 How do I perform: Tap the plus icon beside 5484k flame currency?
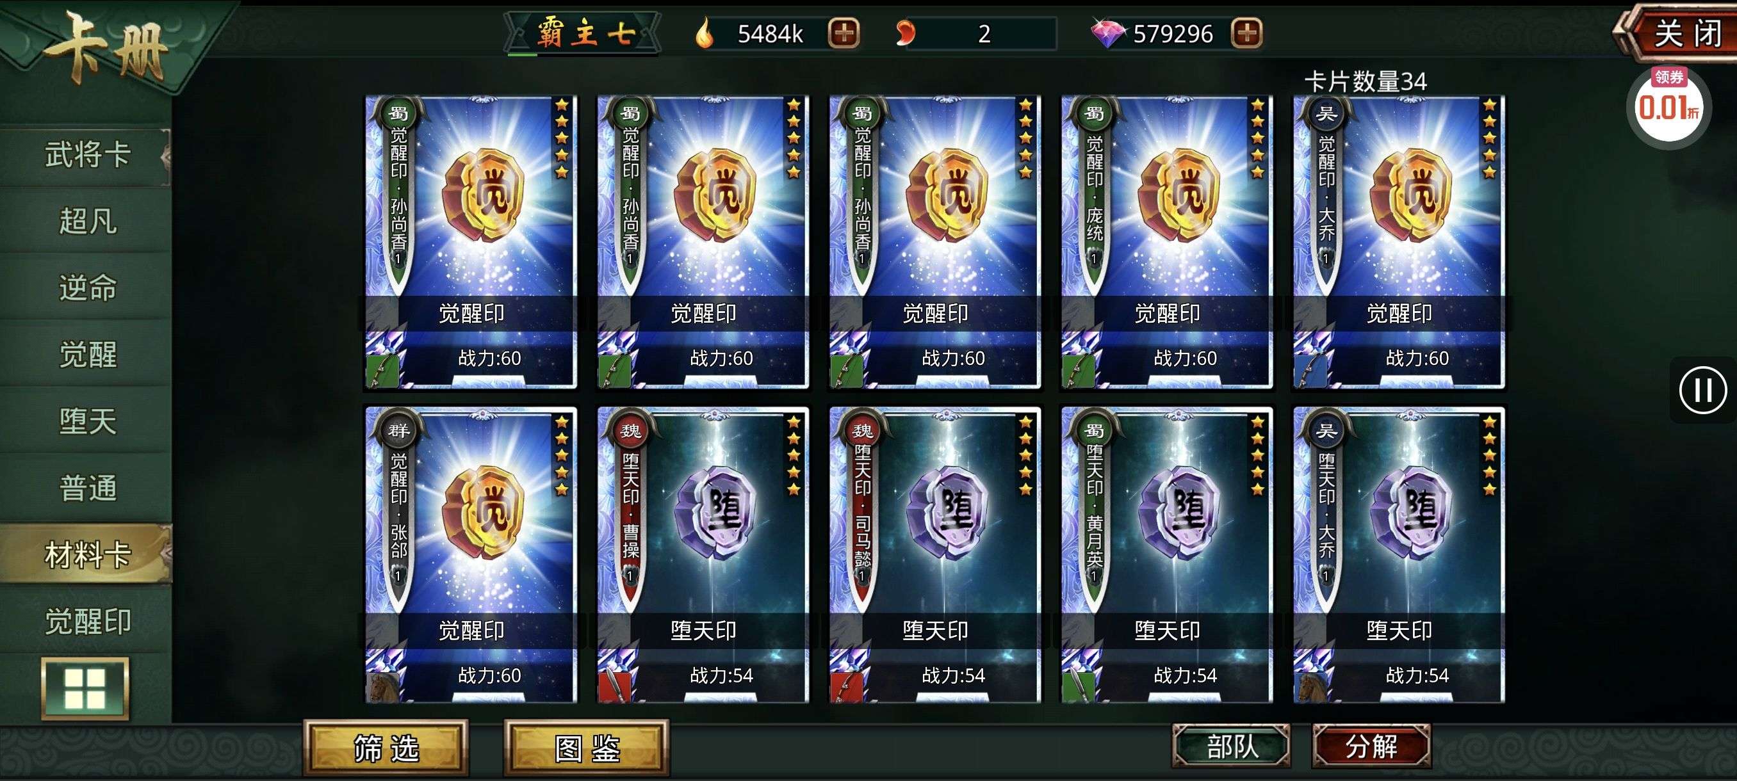coord(844,33)
